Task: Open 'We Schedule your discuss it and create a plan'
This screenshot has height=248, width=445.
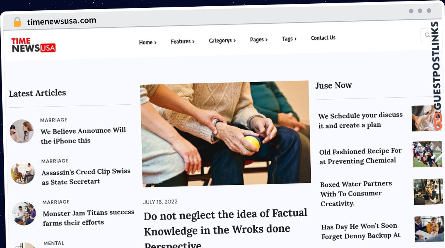Action: (360, 120)
